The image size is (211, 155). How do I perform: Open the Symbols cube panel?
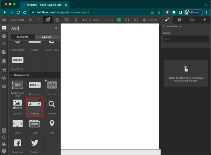pyautogui.click(x=4, y=36)
